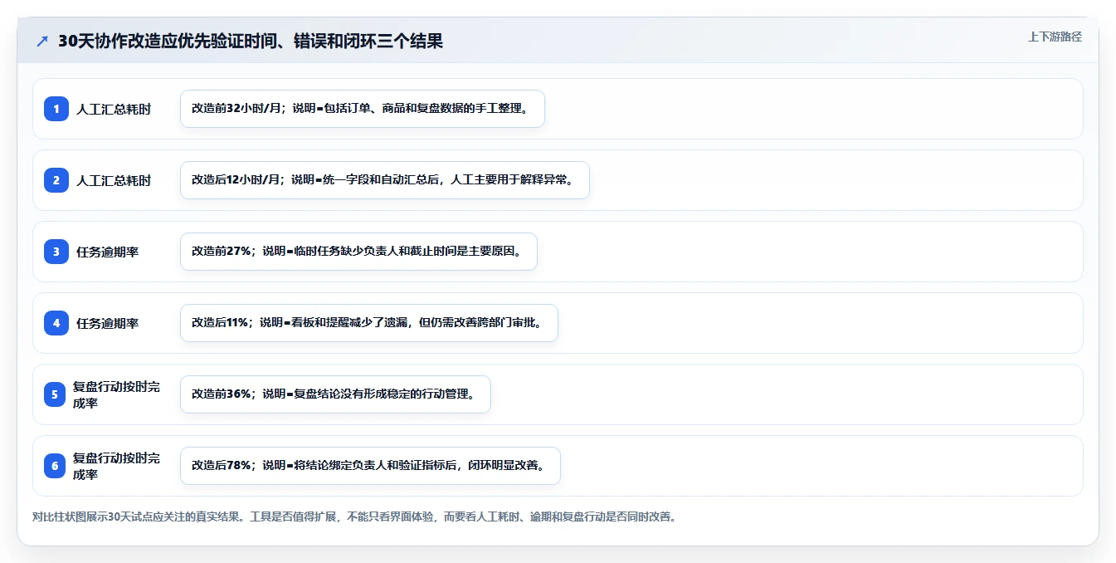Click the footer note starting 对比柱状图展示30天试点

coord(355,516)
